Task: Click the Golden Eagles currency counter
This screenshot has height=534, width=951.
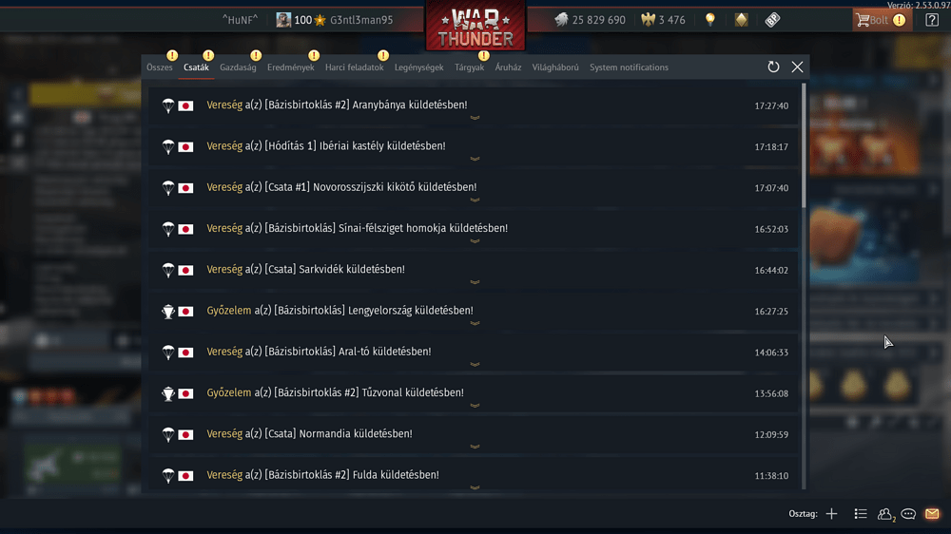Action: tap(664, 19)
